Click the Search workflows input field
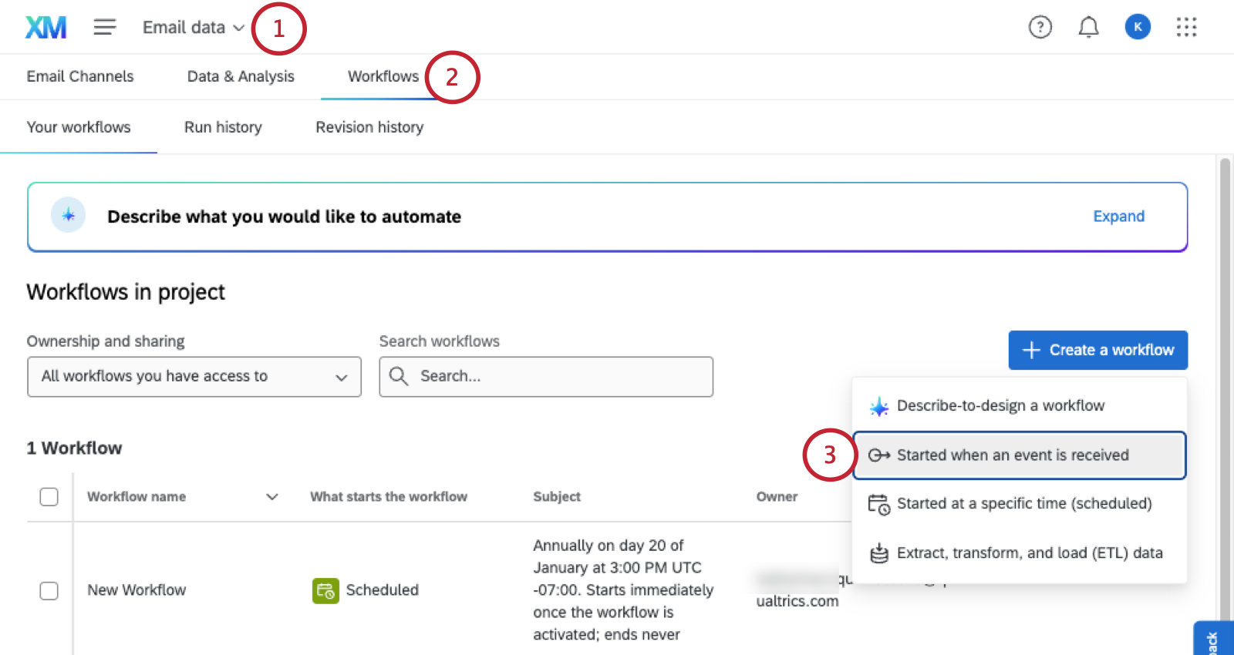Image resolution: width=1234 pixels, height=655 pixels. point(546,377)
